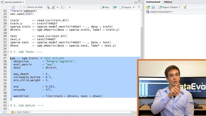The height and width of the screenshot is (116, 206).
Task: Click the show in new window icon
Action: click(x=14, y=7)
